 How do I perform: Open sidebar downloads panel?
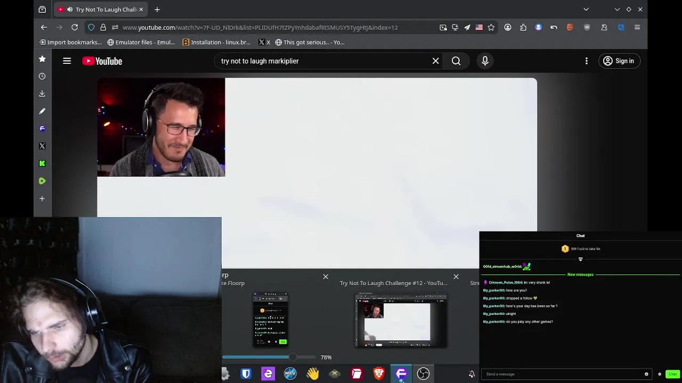click(x=42, y=94)
